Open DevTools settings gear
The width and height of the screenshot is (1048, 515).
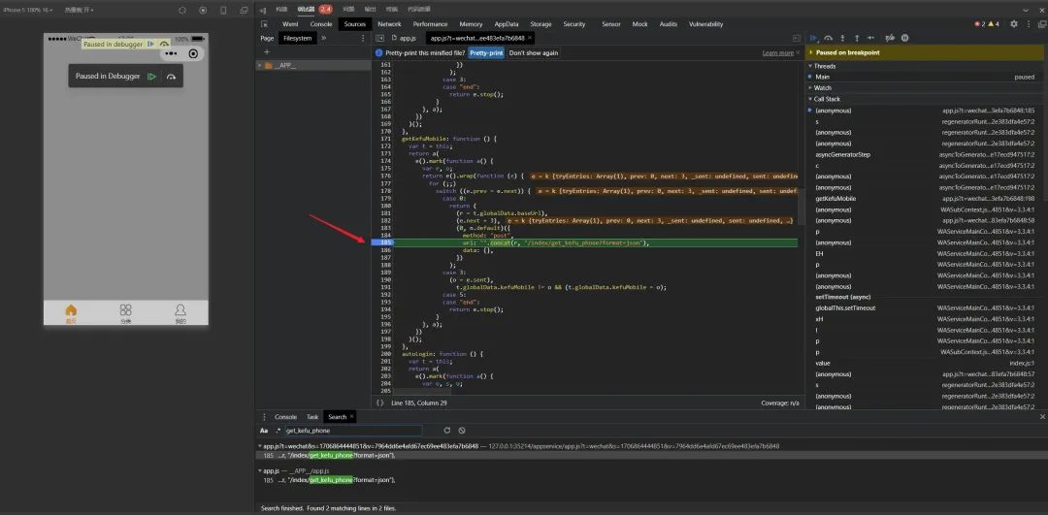click(x=1014, y=24)
